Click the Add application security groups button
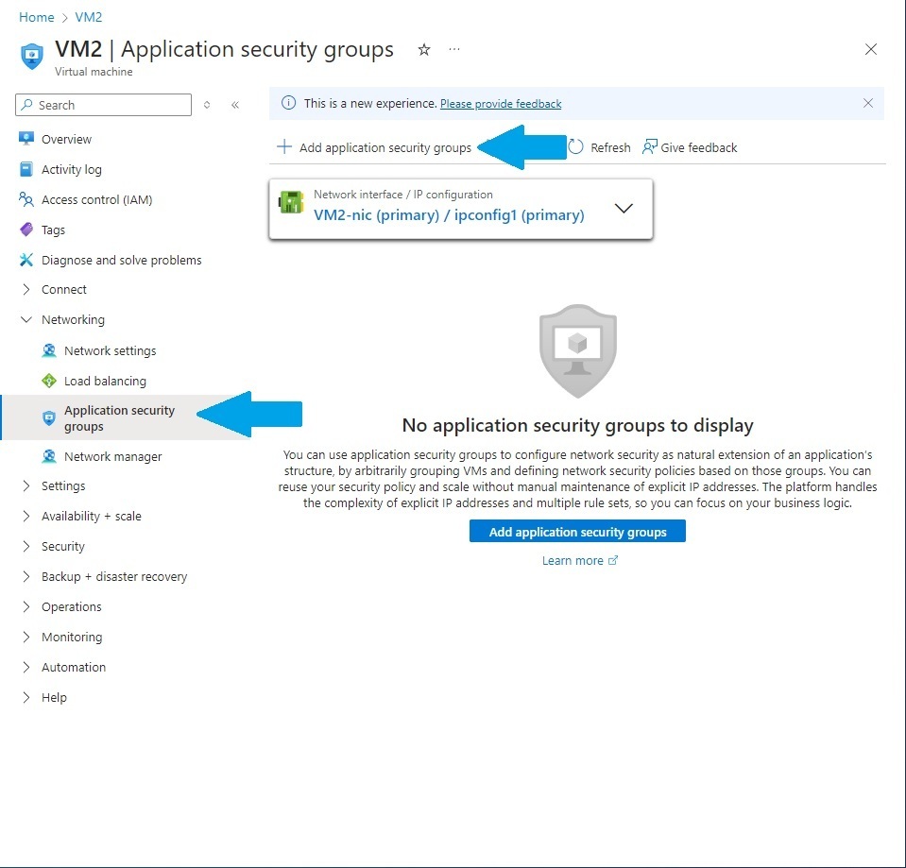 (x=576, y=531)
